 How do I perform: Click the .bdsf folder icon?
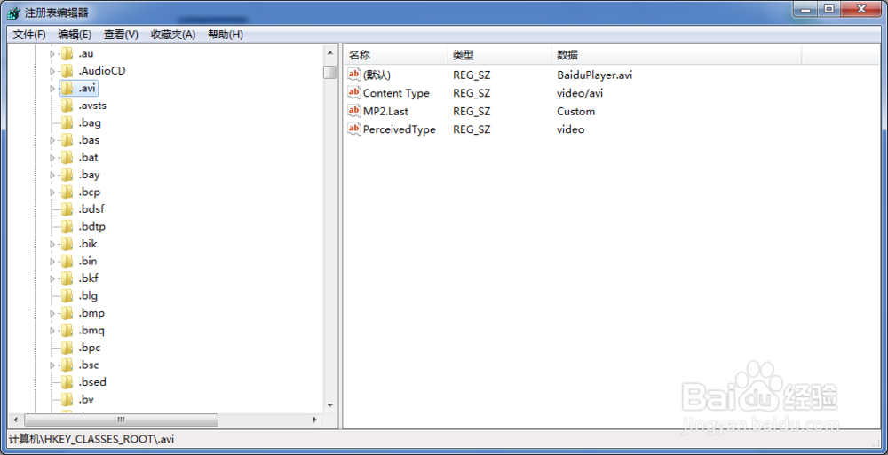[x=67, y=209]
